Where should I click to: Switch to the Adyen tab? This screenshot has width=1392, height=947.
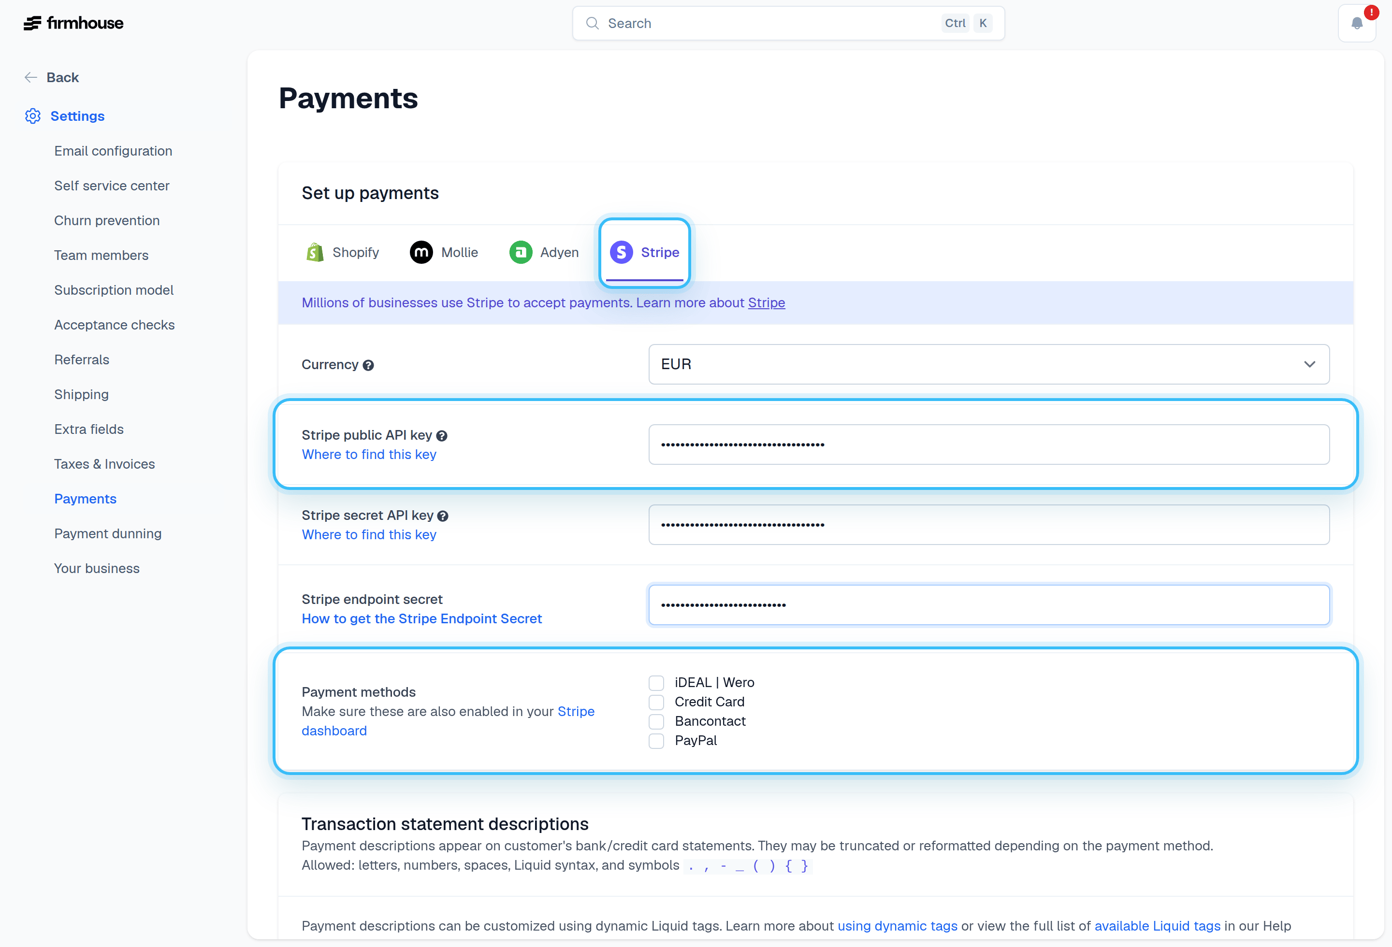(x=544, y=253)
